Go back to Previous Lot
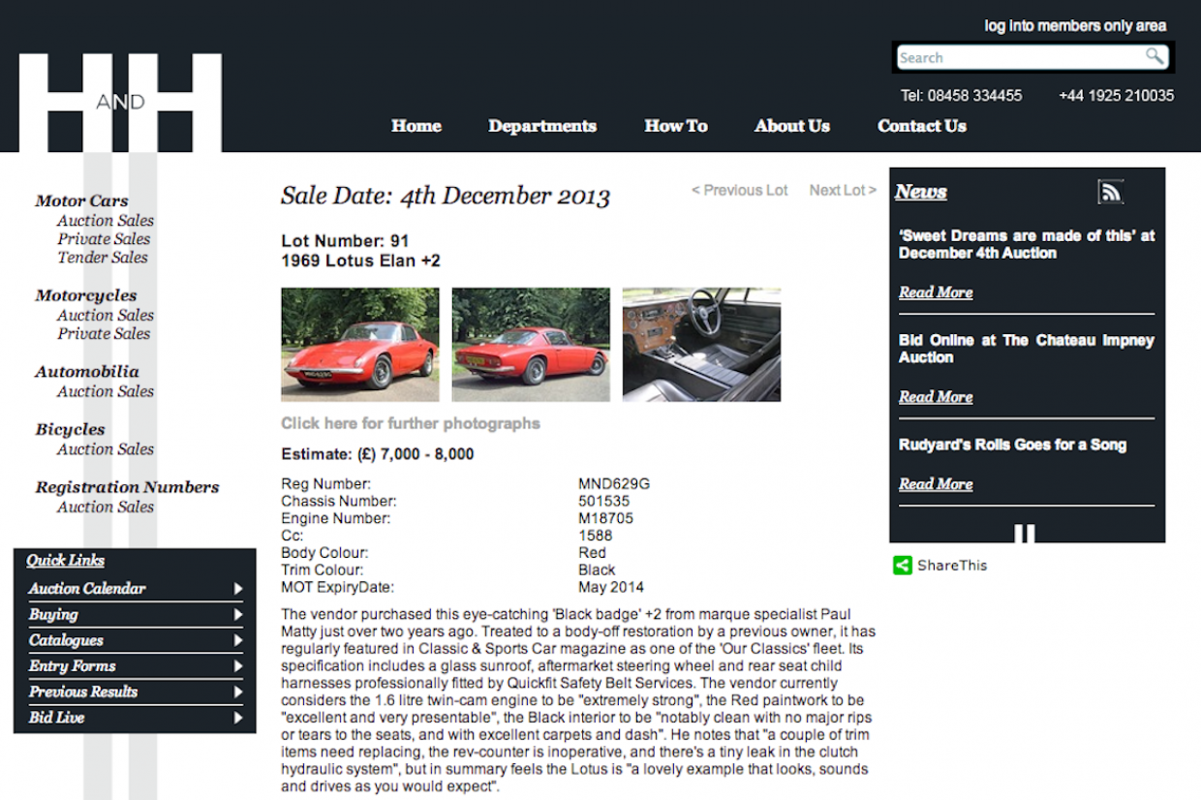Viewport: 1201px width, 800px height. (x=740, y=191)
